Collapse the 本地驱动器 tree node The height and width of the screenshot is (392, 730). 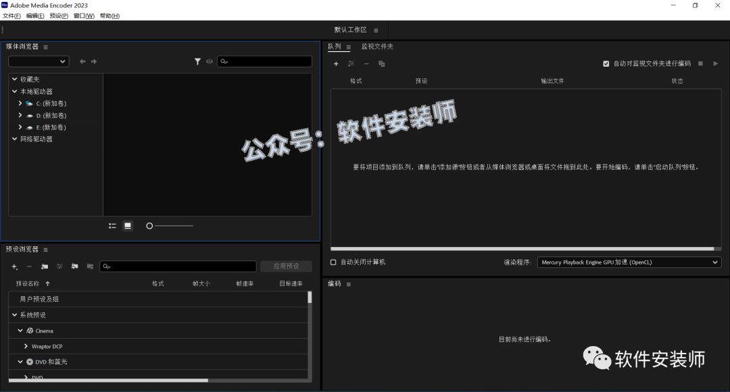[x=14, y=92]
